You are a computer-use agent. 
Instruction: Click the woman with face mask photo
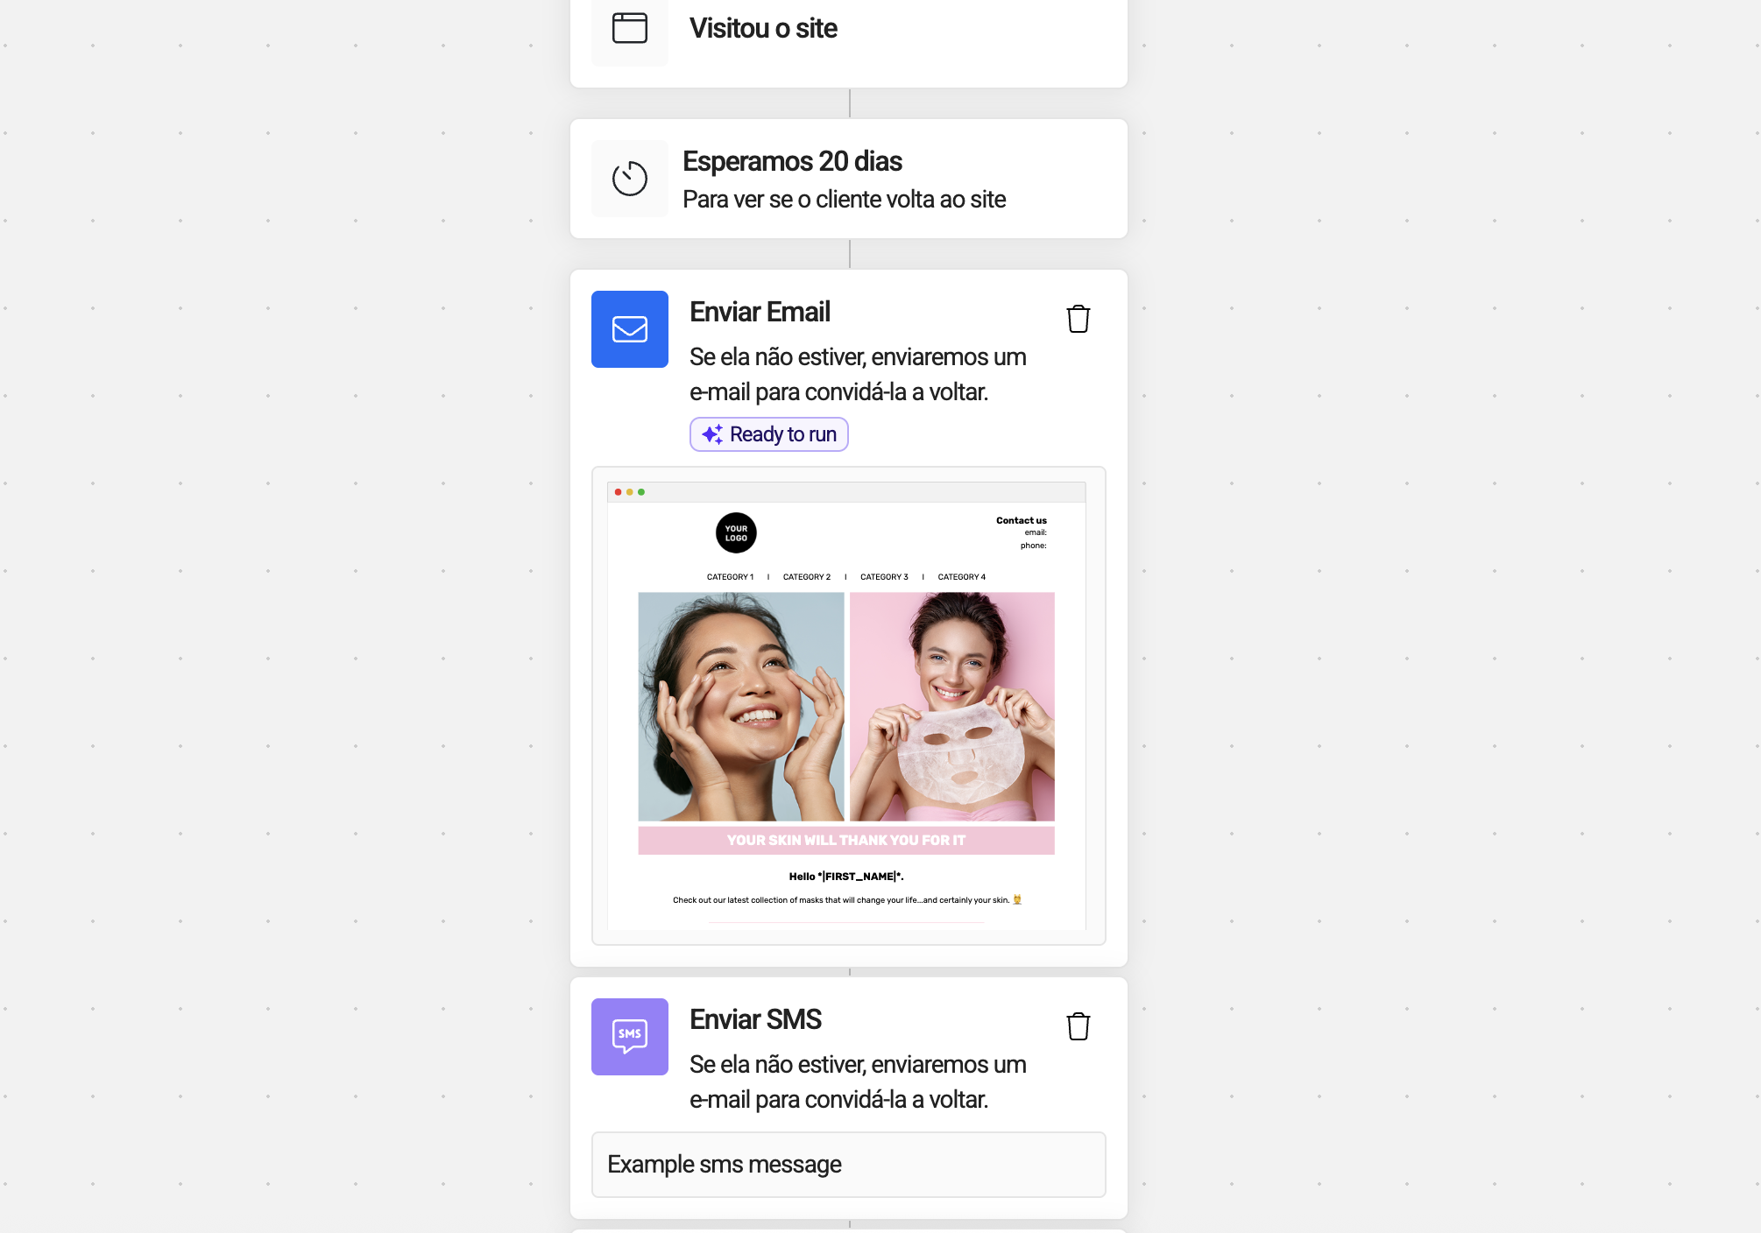(x=951, y=707)
